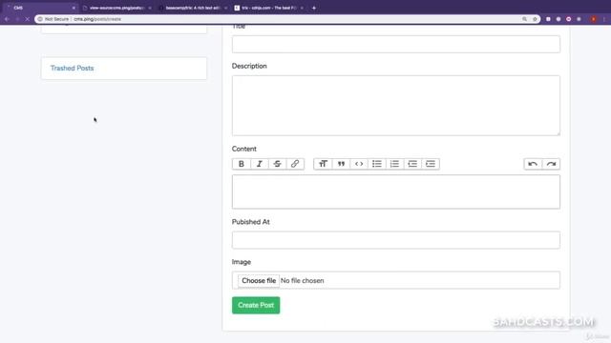Open the Trashed Posts link
This screenshot has width=611, height=343.
click(x=73, y=68)
